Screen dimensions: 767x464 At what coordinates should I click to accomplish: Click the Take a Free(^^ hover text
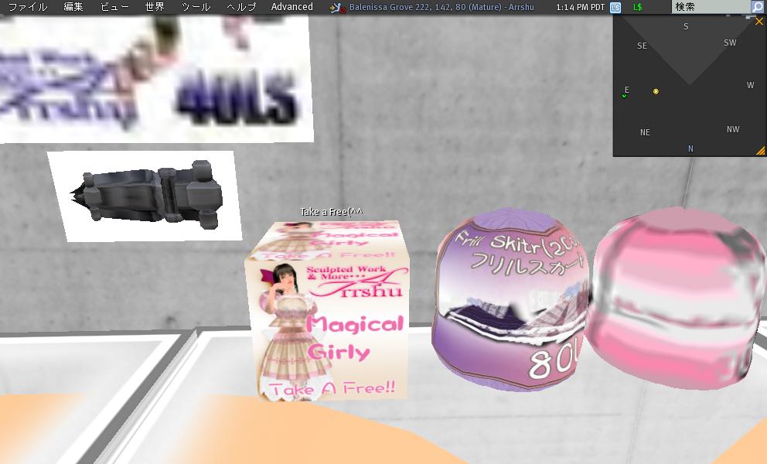[332, 212]
